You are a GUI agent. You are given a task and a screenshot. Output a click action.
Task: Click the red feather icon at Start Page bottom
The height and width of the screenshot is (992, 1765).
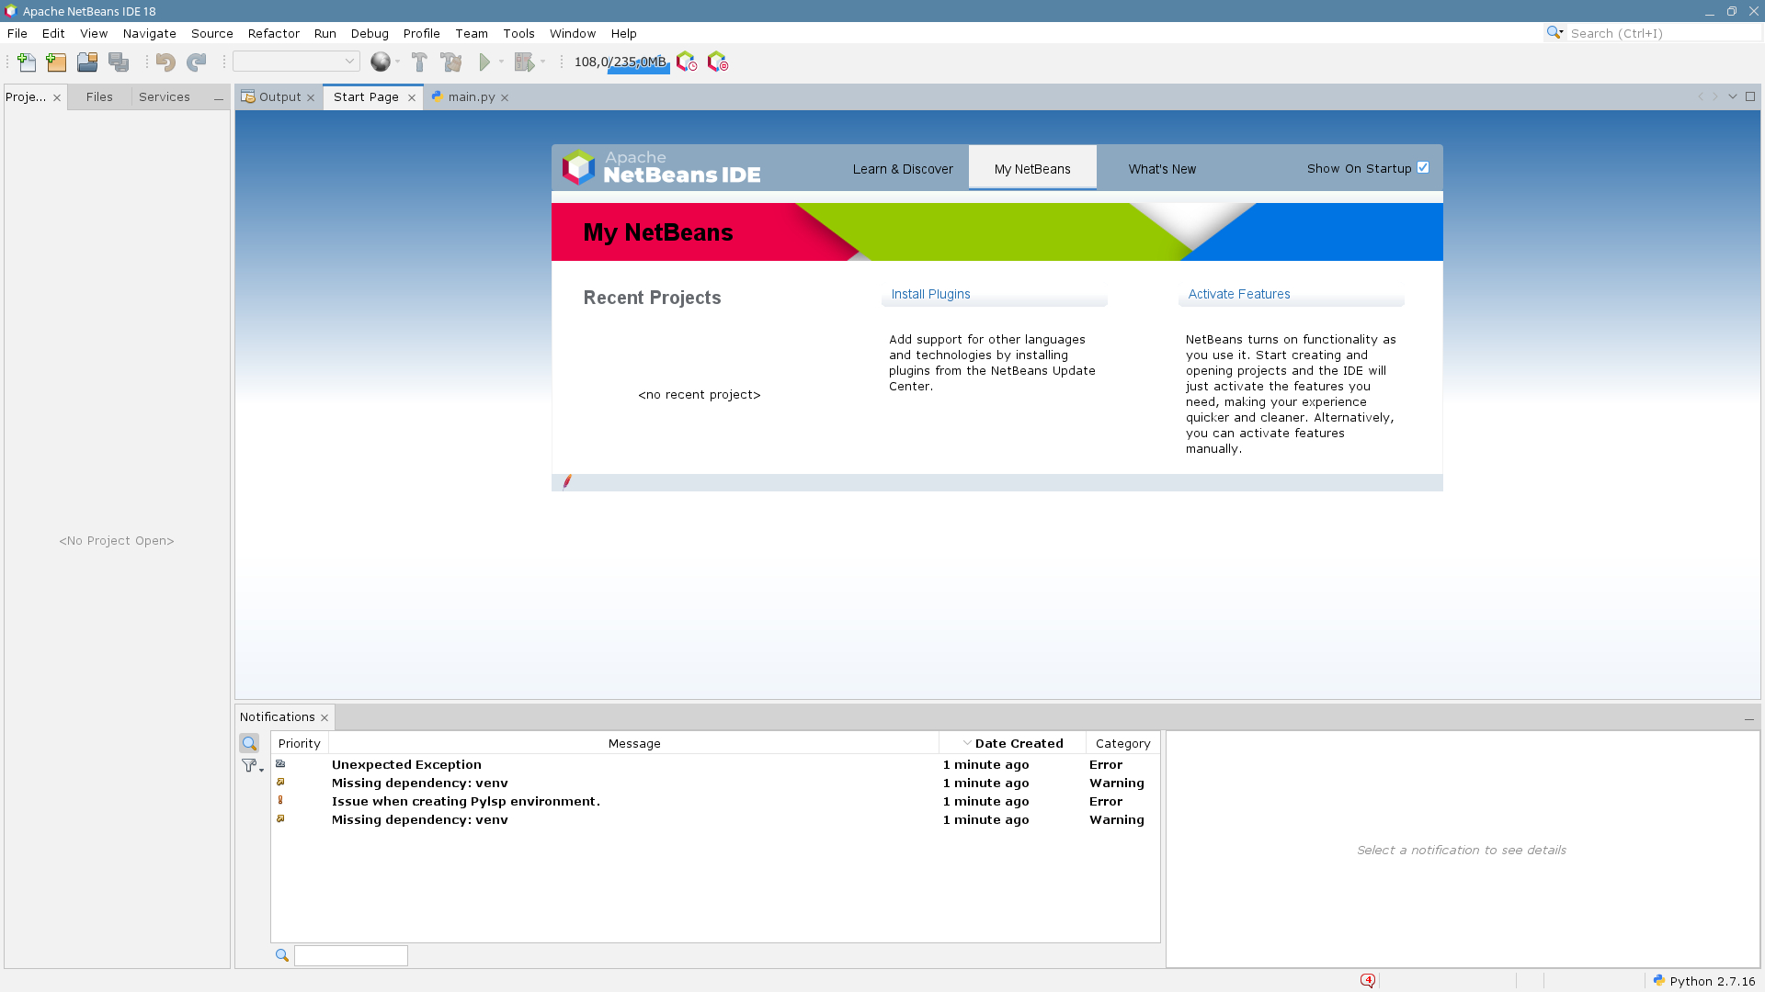pos(567,482)
